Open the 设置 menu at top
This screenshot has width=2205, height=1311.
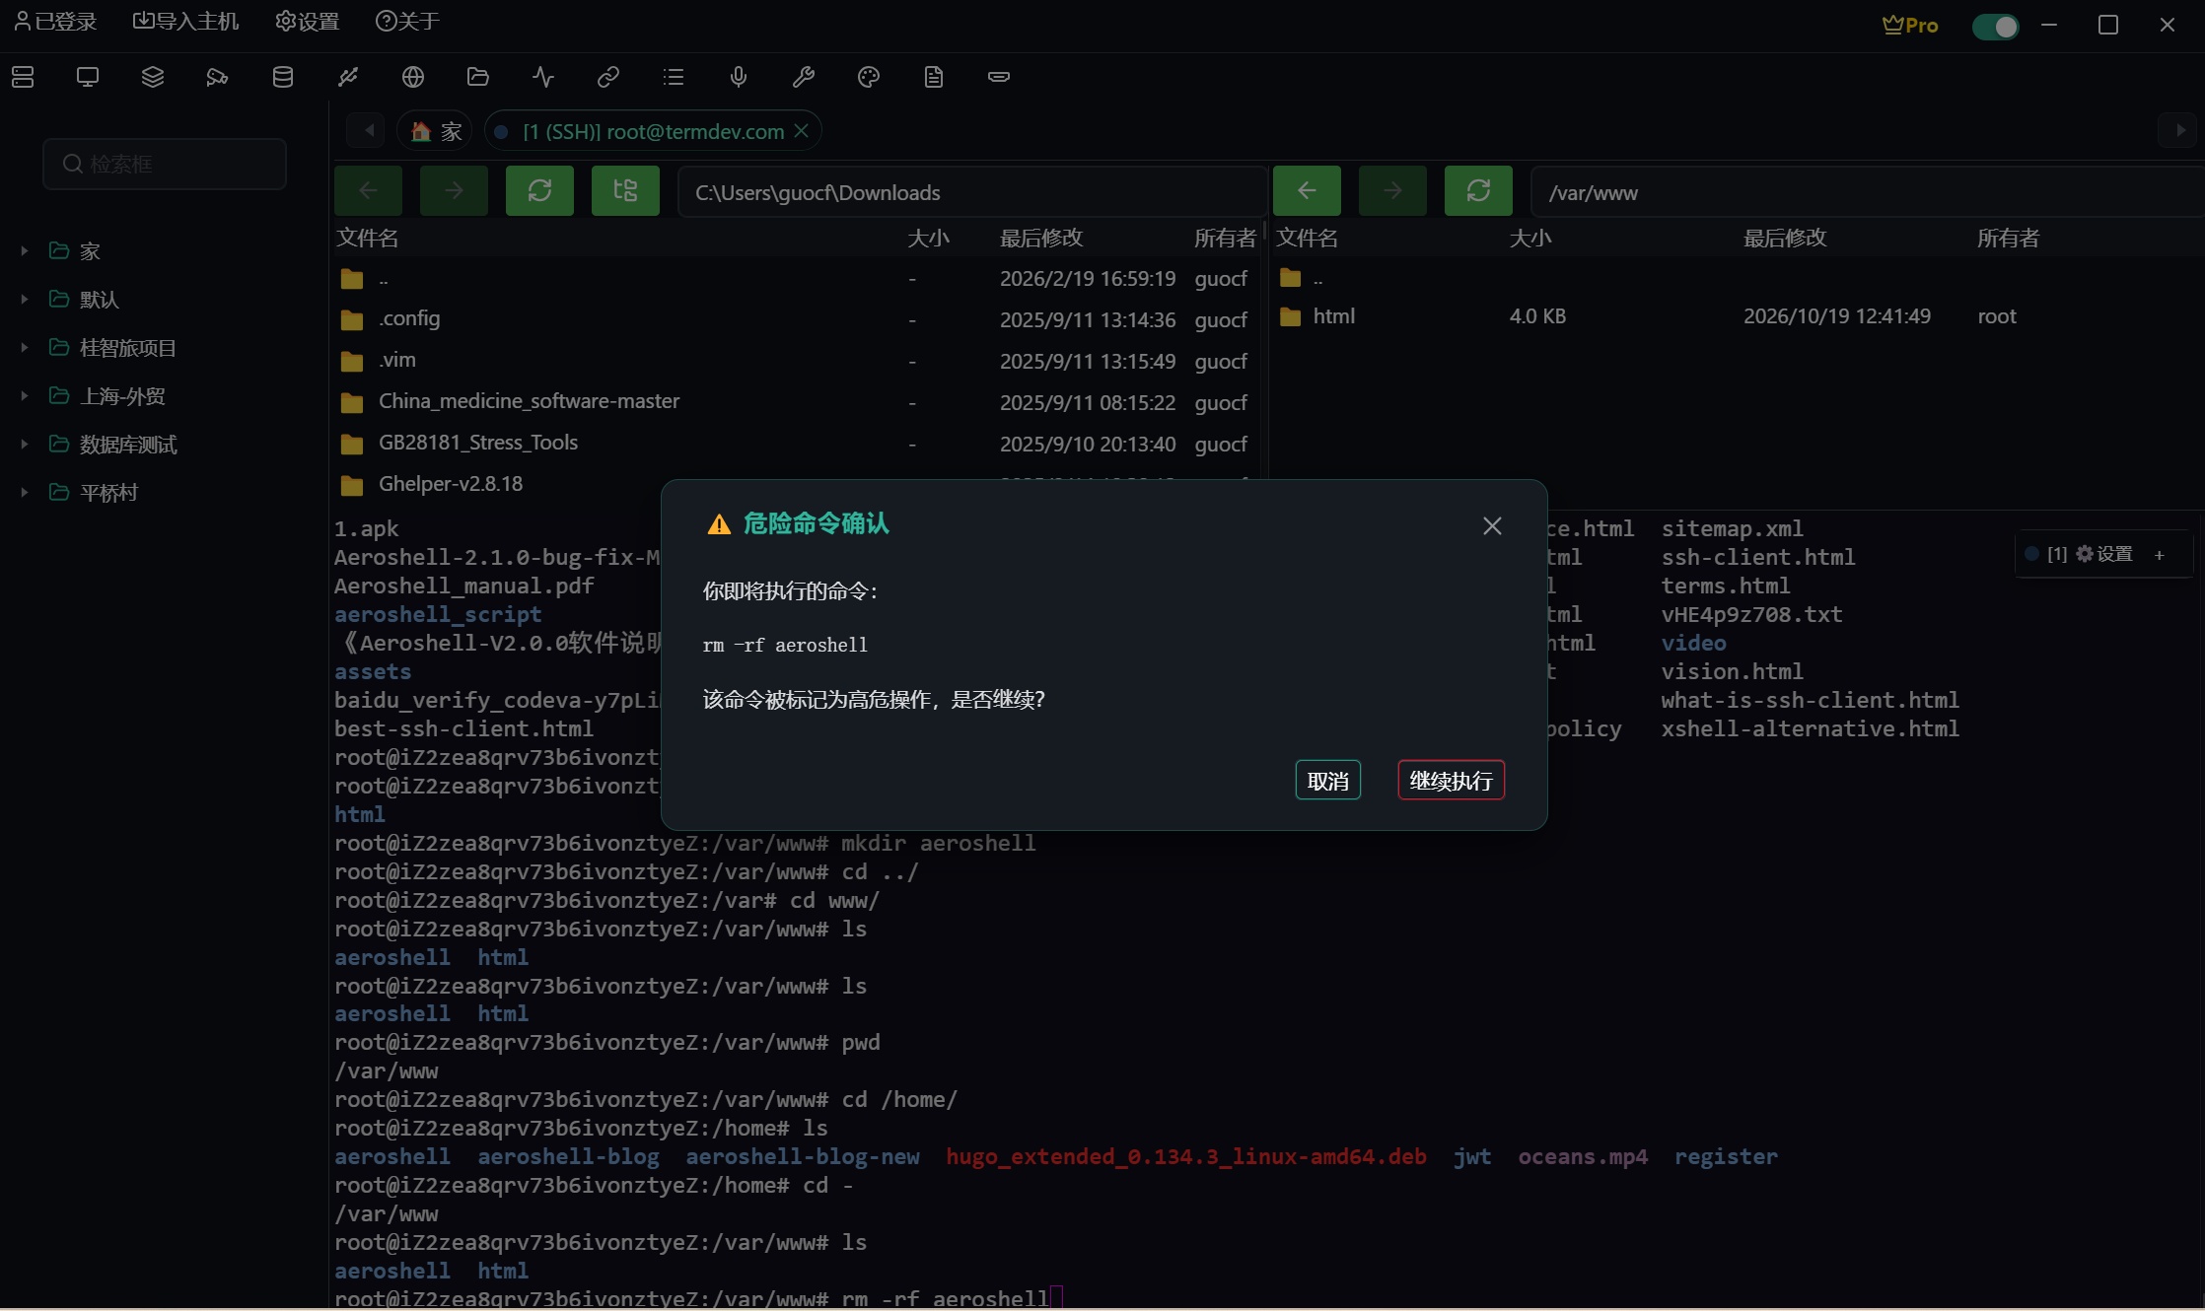click(308, 22)
